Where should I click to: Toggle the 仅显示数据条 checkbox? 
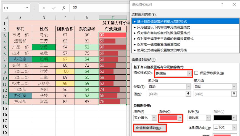point(196,73)
